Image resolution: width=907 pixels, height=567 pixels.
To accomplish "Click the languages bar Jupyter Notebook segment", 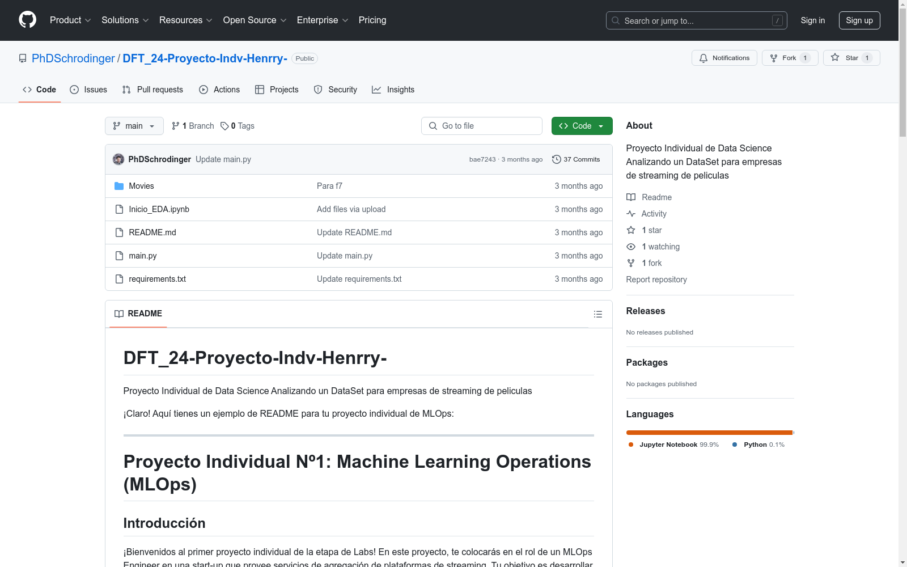I will (x=709, y=433).
